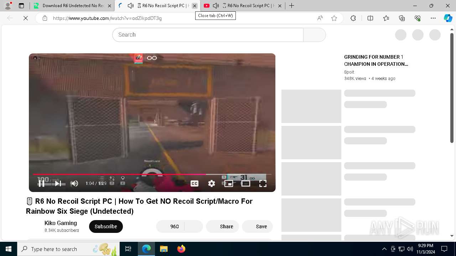This screenshot has height=256, width=456.
Task: Open notification center
Action: point(444,249)
